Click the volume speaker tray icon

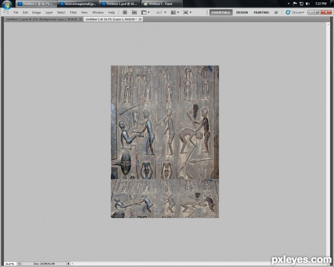point(308,4)
